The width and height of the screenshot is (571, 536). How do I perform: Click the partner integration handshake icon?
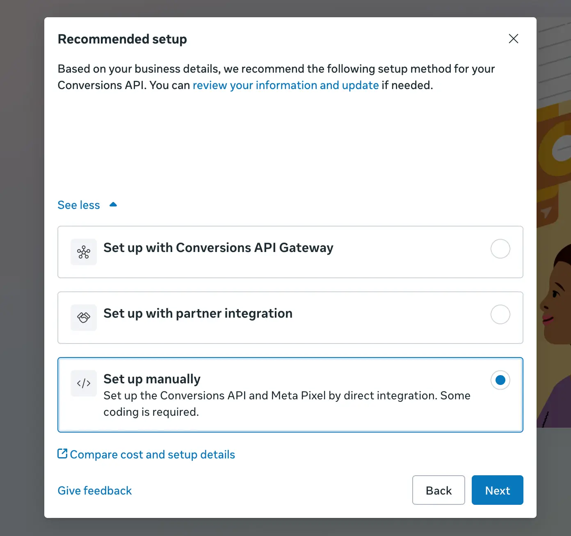pos(84,317)
